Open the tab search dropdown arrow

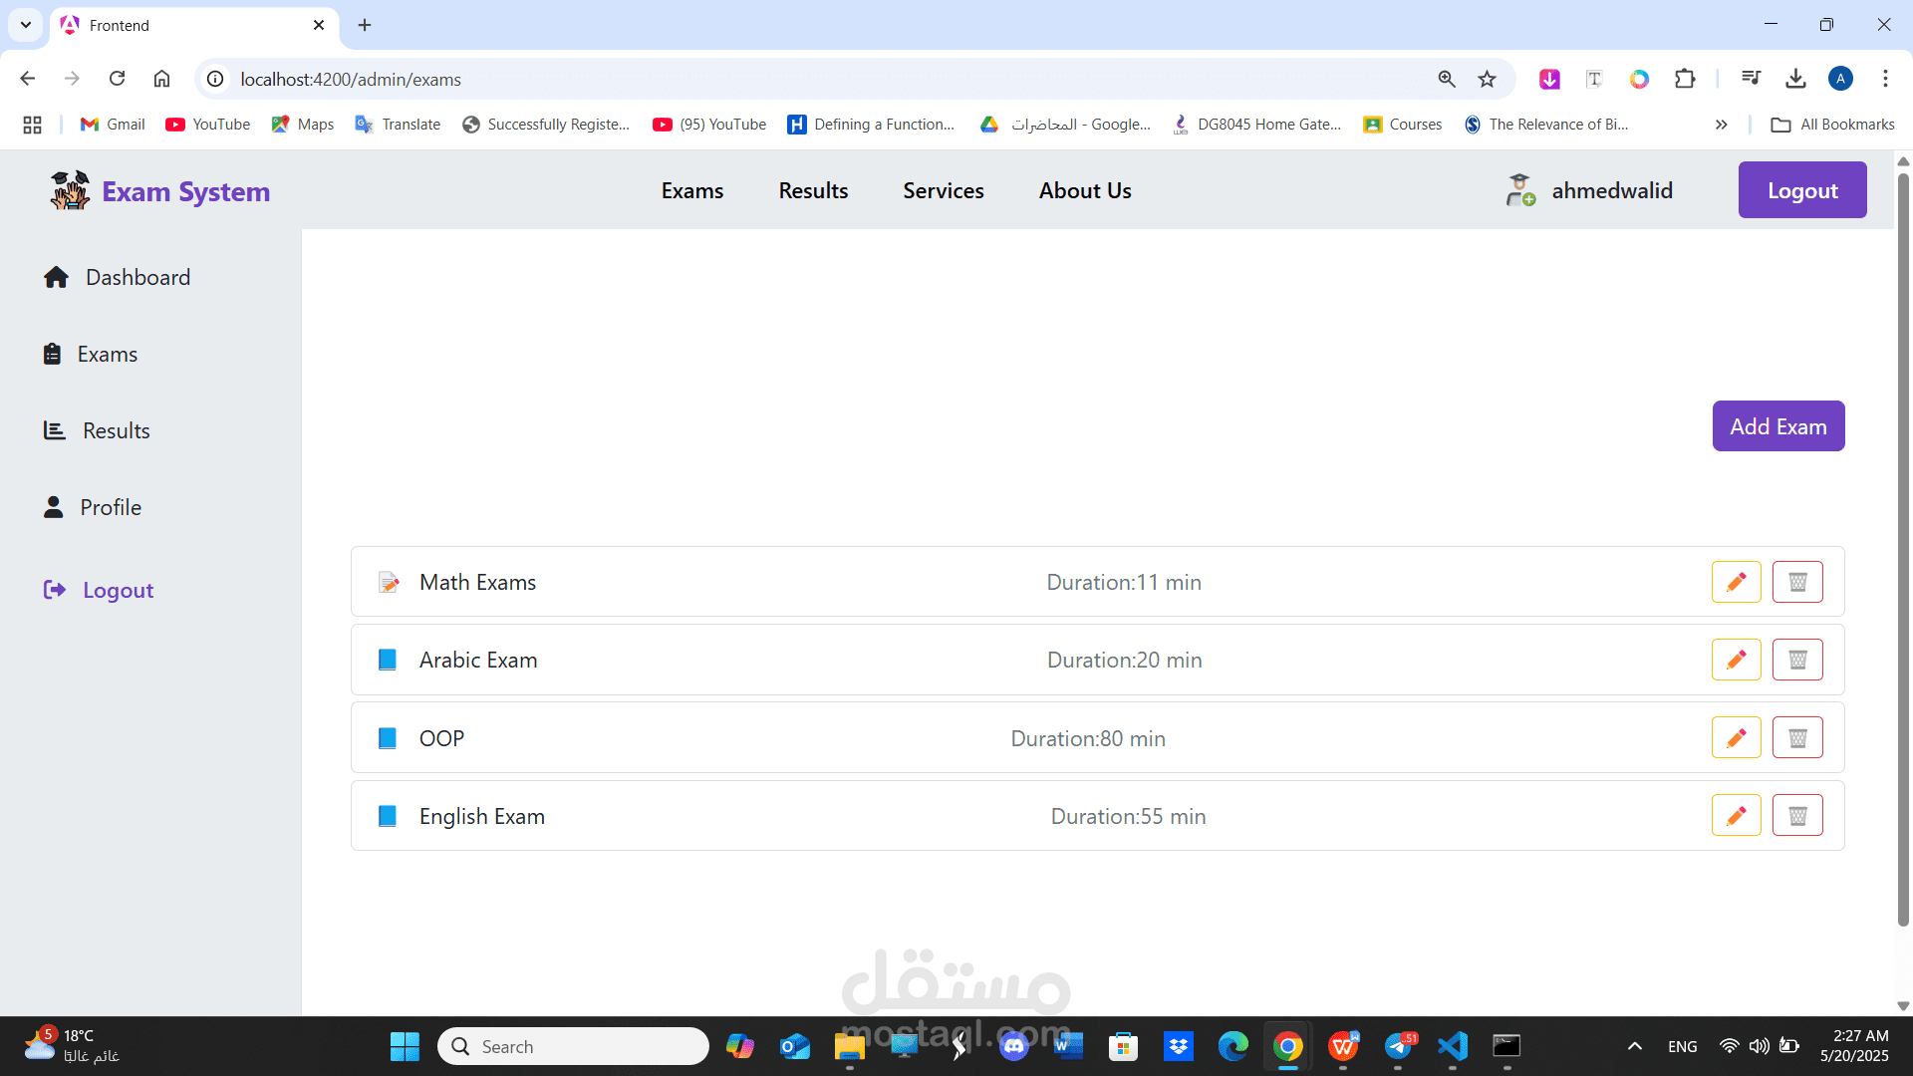point(26,25)
